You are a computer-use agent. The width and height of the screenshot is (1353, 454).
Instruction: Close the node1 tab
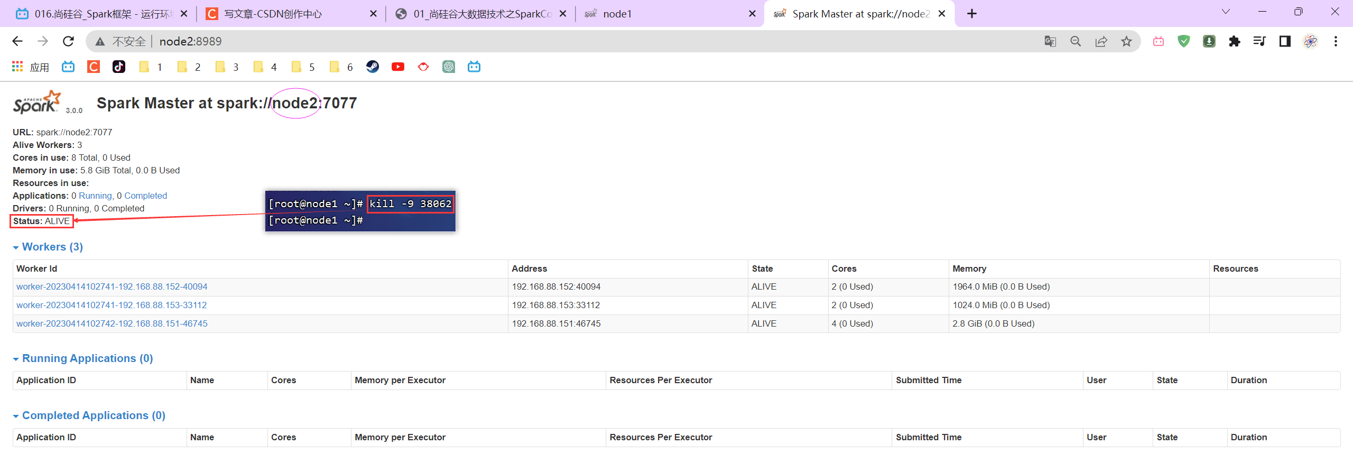(752, 14)
